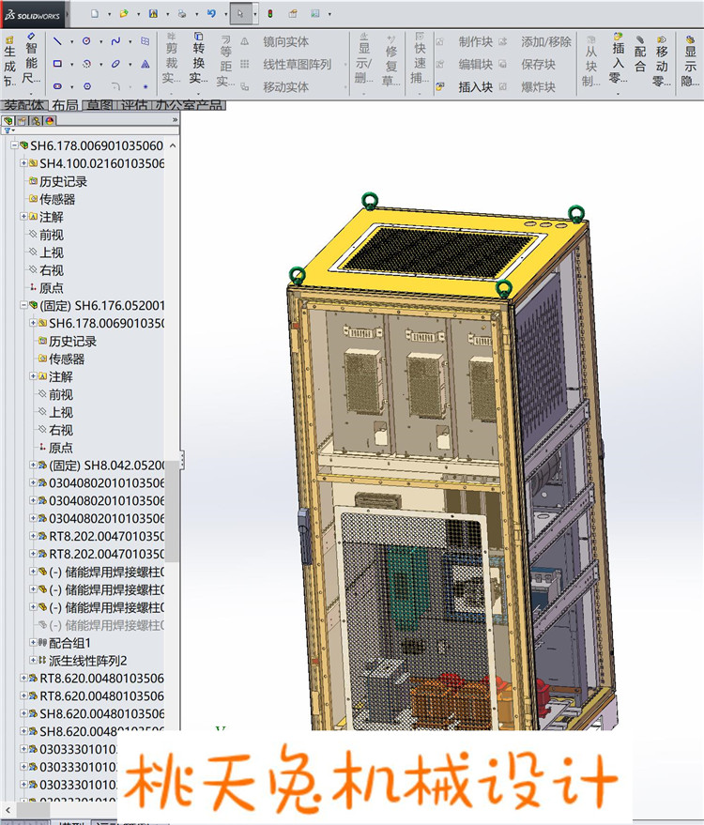Open the File Properties icon
This screenshot has width=704, height=825.
point(293,14)
